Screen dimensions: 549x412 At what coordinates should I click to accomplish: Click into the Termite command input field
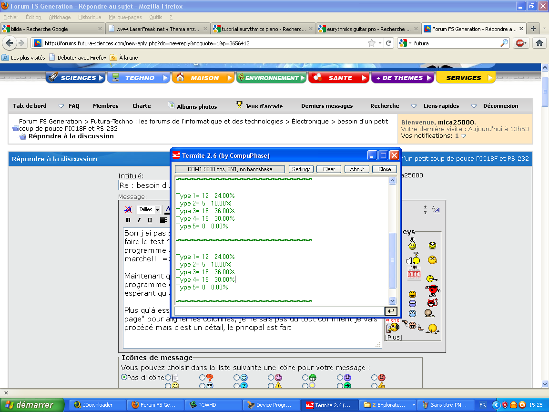pyautogui.click(x=279, y=311)
